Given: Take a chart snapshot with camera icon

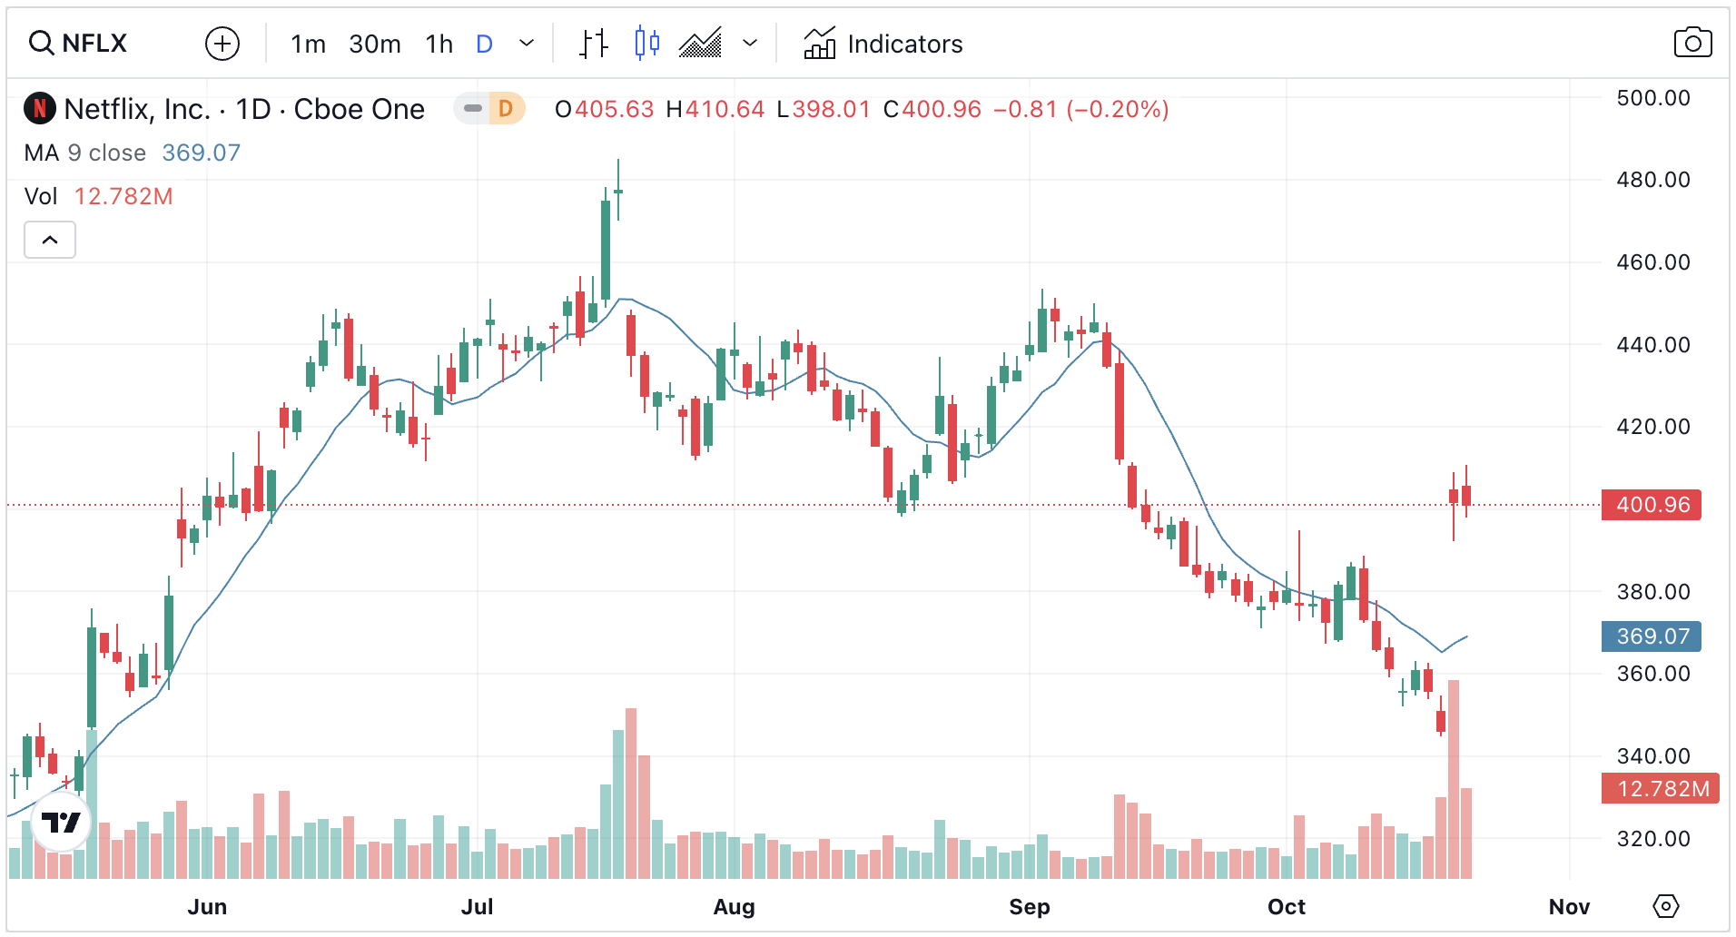Looking at the screenshot, I should (x=1692, y=43).
